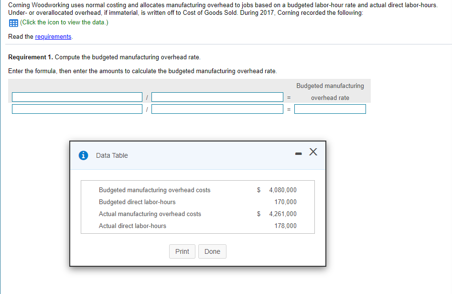This screenshot has width=452, height=294.
Task: Click the 170,000 budgeted labor-hours value
Action: [285, 202]
